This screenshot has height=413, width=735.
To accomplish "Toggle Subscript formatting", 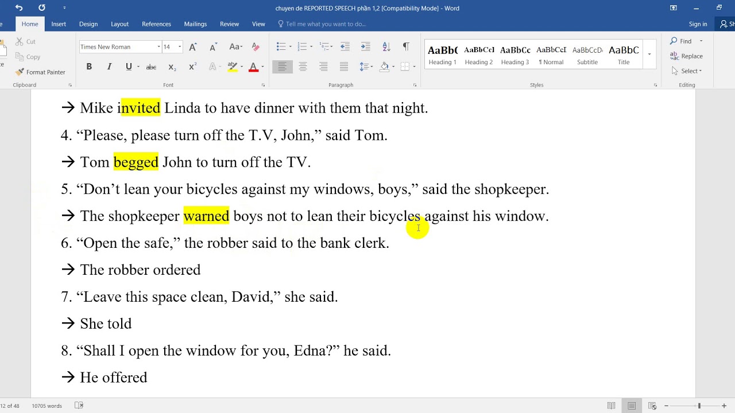I will click(172, 67).
